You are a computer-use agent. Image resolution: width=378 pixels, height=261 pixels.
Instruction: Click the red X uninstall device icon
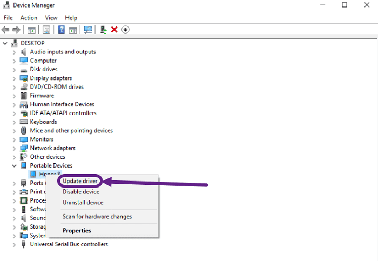pos(114,30)
